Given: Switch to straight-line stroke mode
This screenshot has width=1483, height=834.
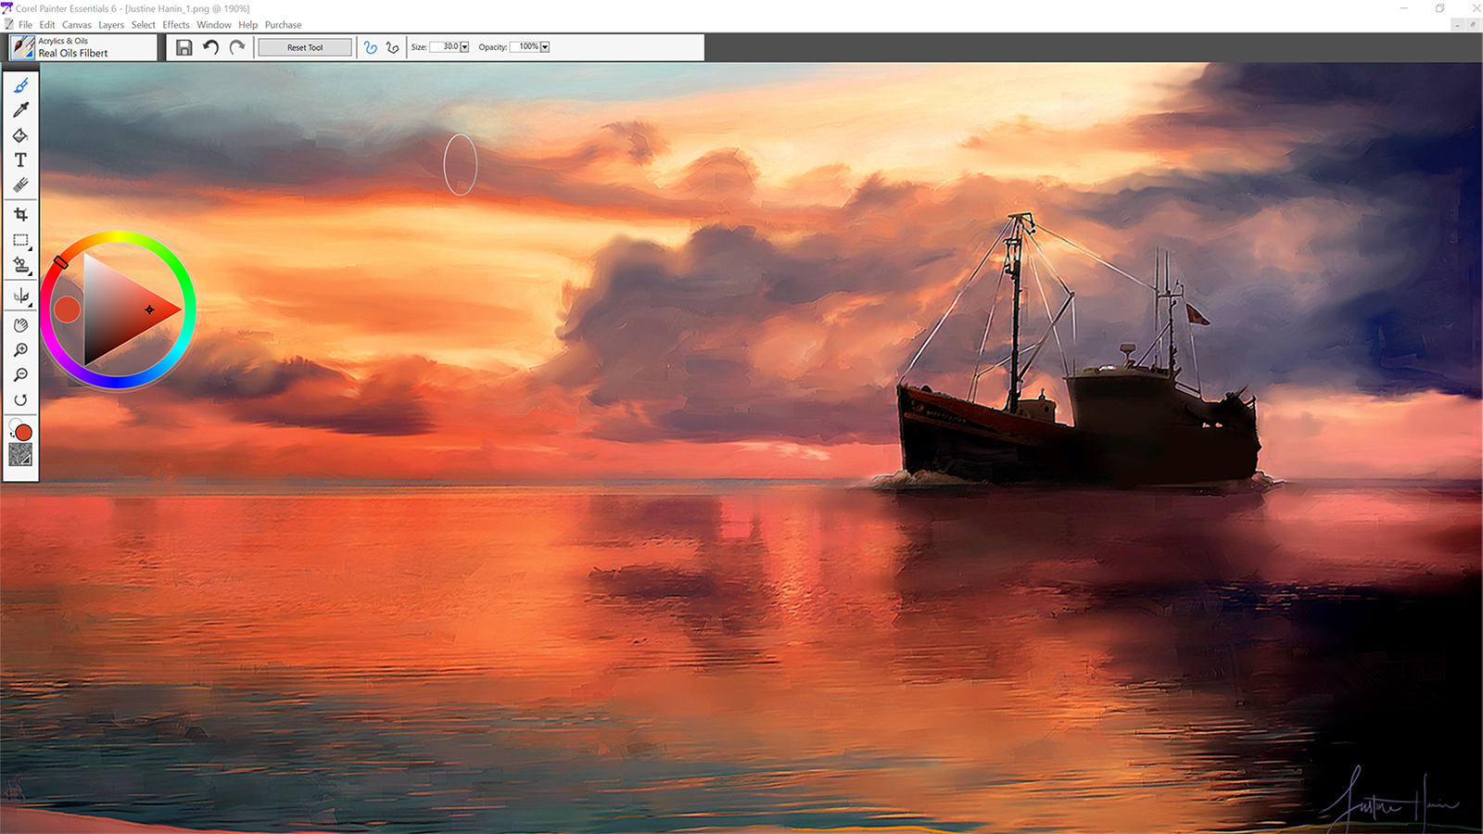Looking at the screenshot, I should point(390,46).
